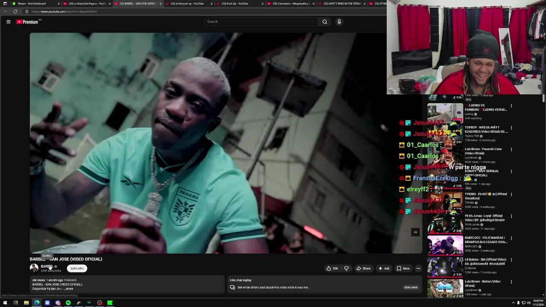Image resolution: width=546 pixels, height=307 pixels.
Task: Open options menu for DONATY - MUY SENSUAL
Action: click(x=511, y=171)
